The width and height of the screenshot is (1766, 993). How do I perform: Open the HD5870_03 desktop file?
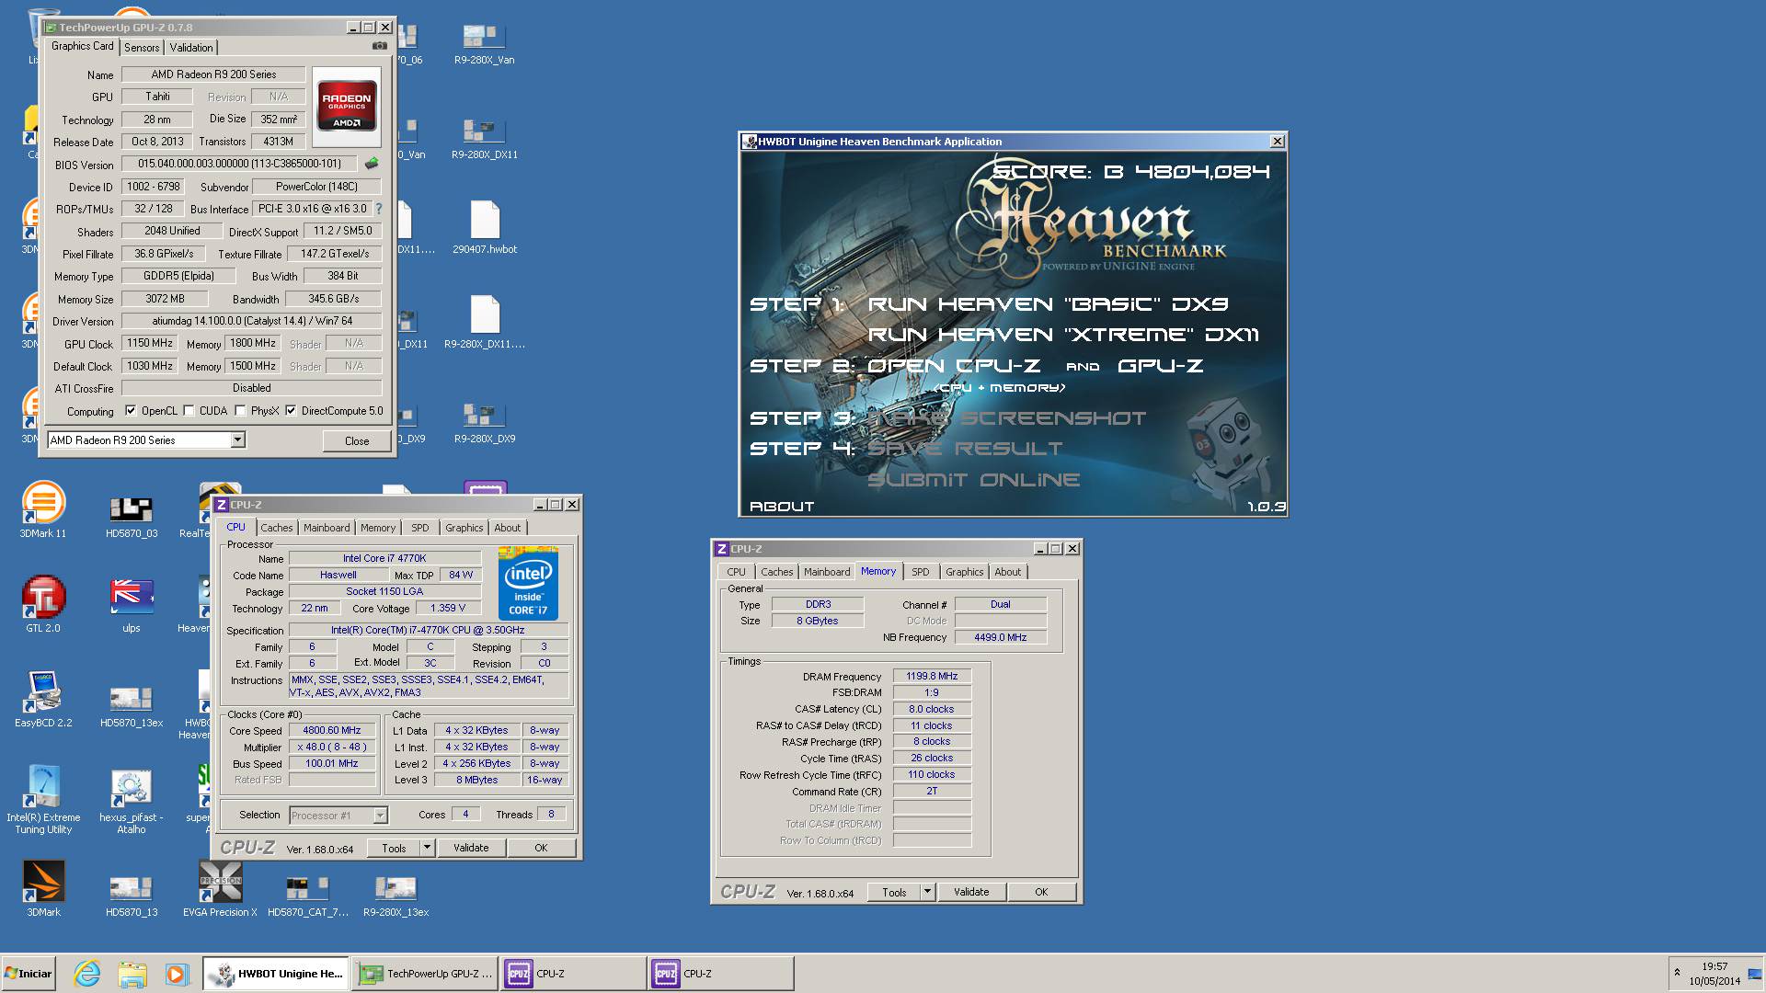tap(131, 517)
